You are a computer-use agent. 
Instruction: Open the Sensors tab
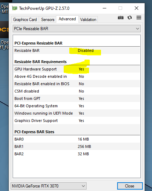[48, 20]
